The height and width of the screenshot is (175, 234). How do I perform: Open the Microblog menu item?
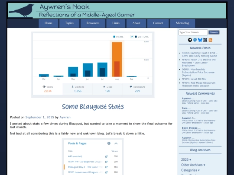[x=182, y=23]
